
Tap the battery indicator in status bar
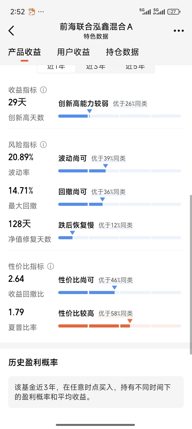[x=174, y=12]
